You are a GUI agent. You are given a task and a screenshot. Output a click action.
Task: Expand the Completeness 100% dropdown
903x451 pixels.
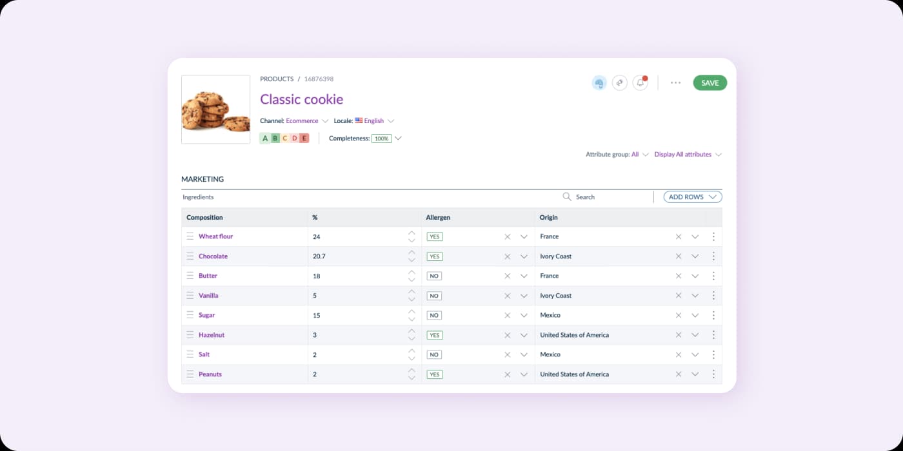click(398, 138)
